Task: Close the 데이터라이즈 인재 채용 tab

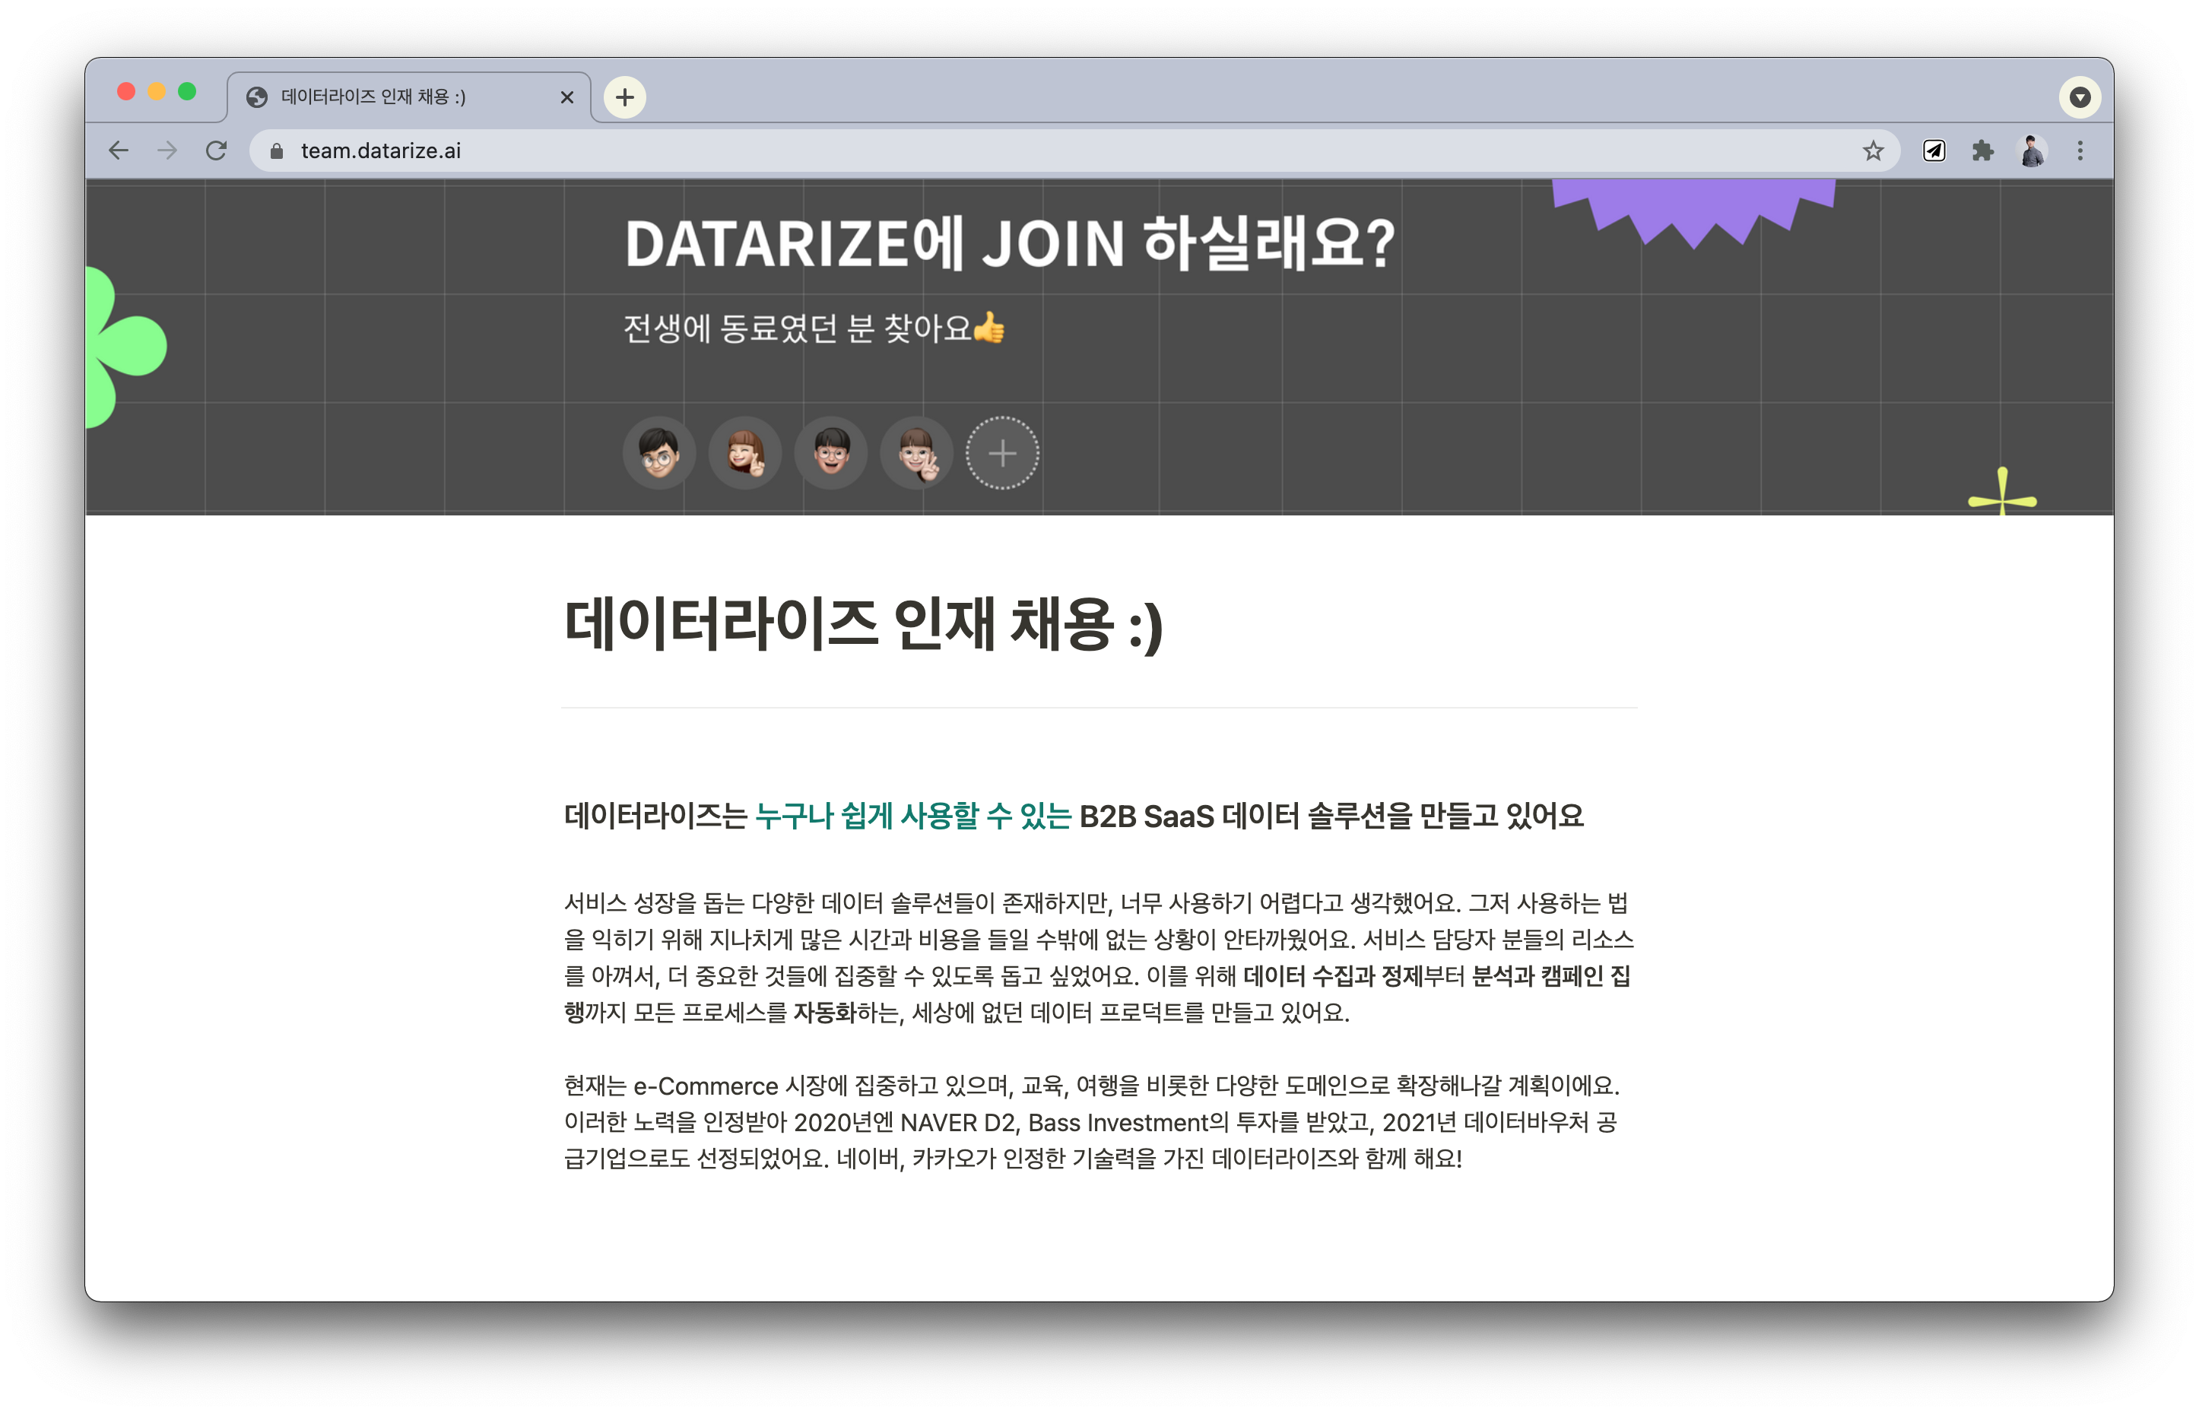Action: pos(567,97)
